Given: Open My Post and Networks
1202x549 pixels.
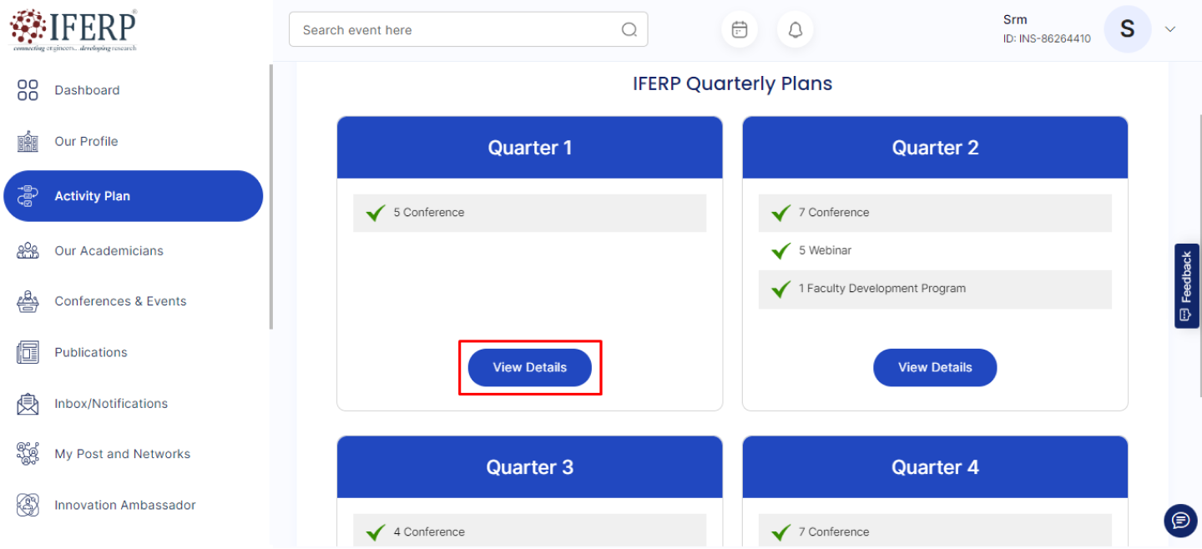Looking at the screenshot, I should point(122,454).
